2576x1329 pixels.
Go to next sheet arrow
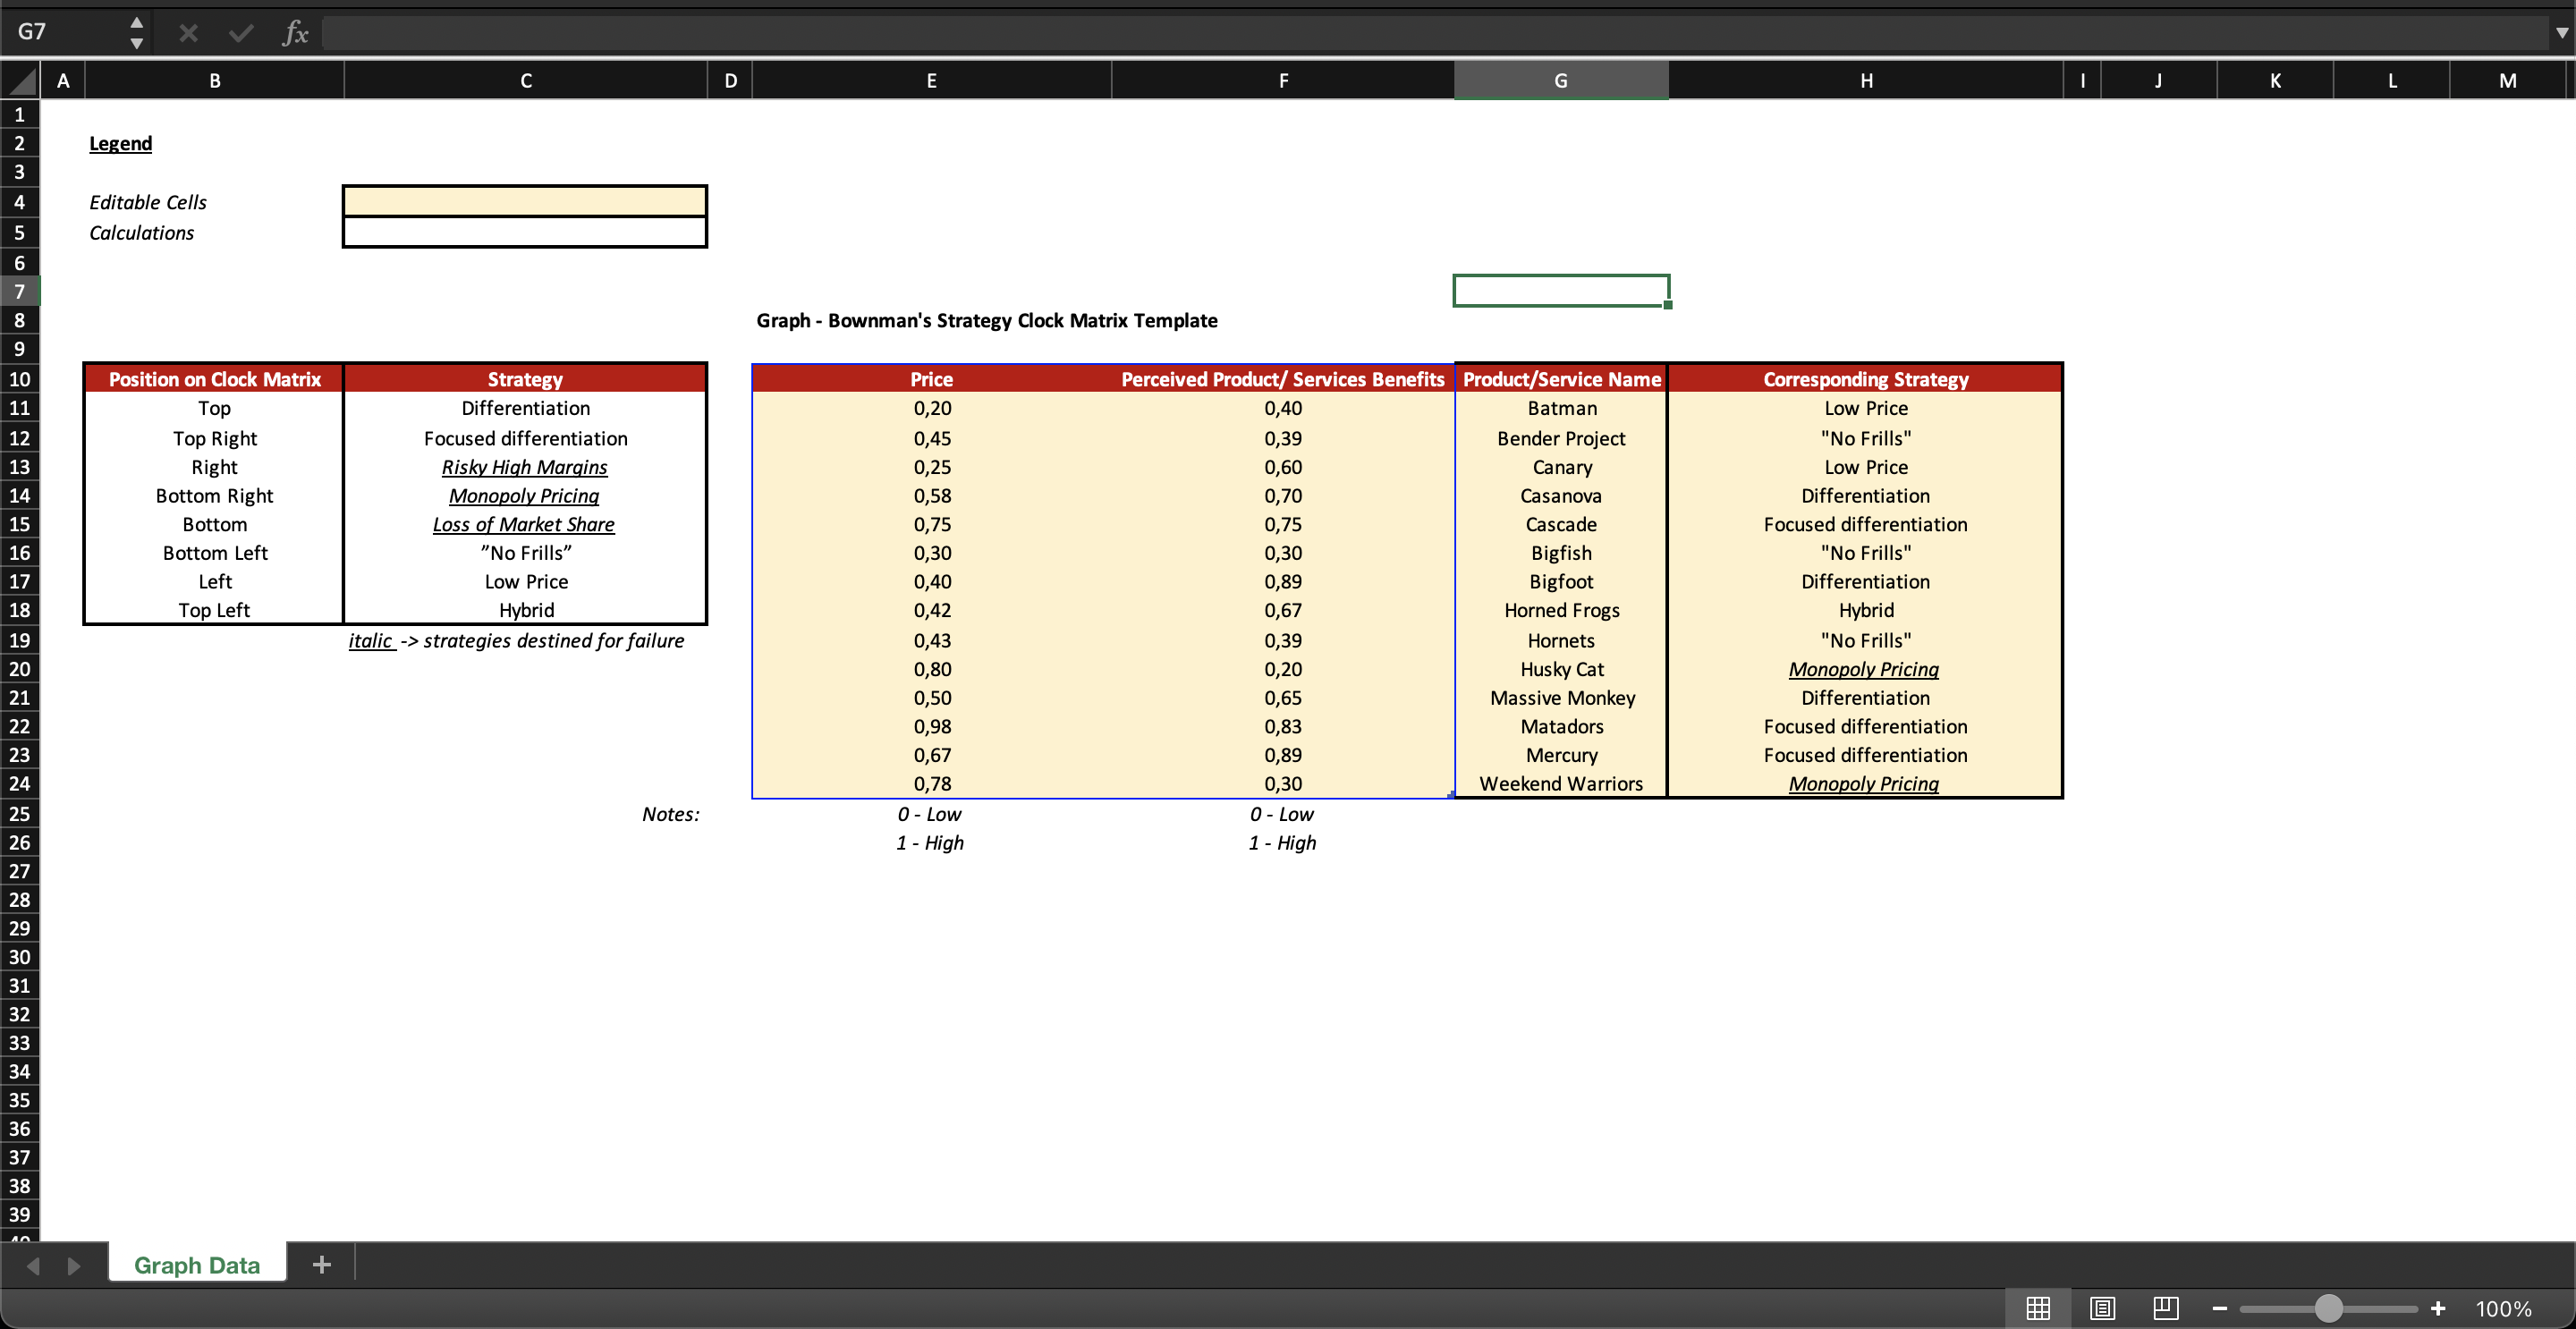click(x=73, y=1266)
